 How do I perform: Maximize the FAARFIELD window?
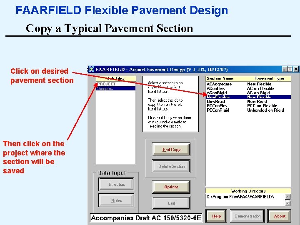[290, 69]
